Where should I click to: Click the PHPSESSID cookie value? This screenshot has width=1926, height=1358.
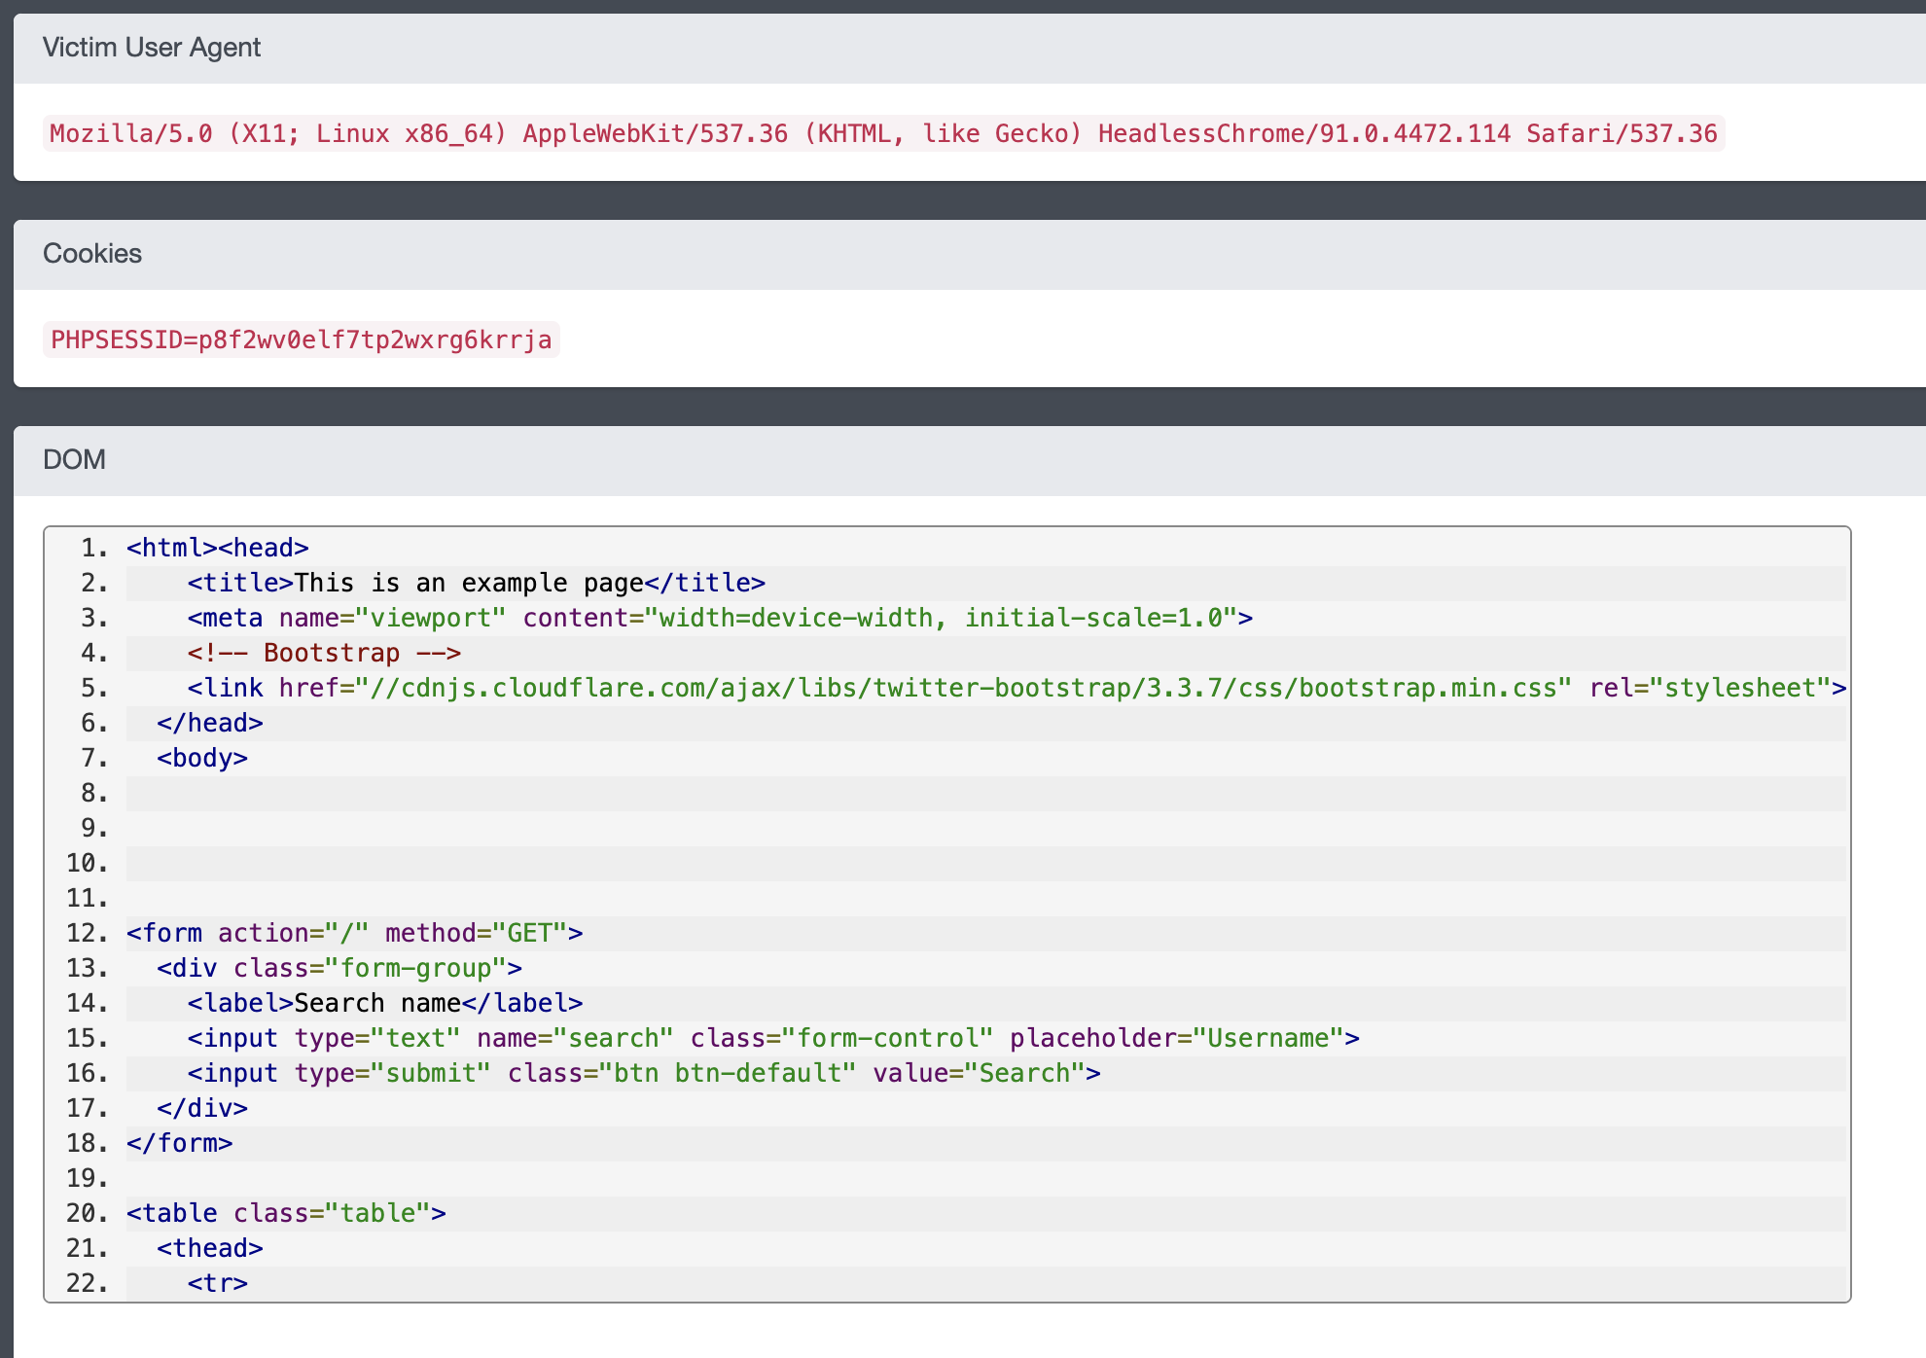(301, 339)
